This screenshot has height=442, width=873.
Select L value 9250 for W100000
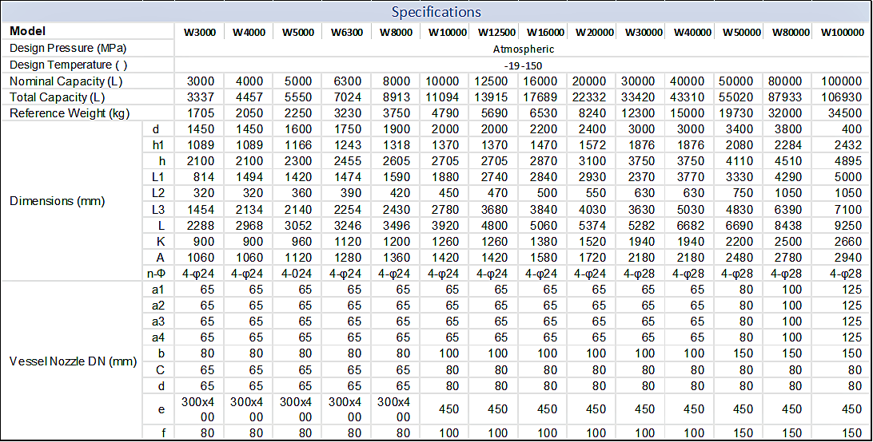848,225
